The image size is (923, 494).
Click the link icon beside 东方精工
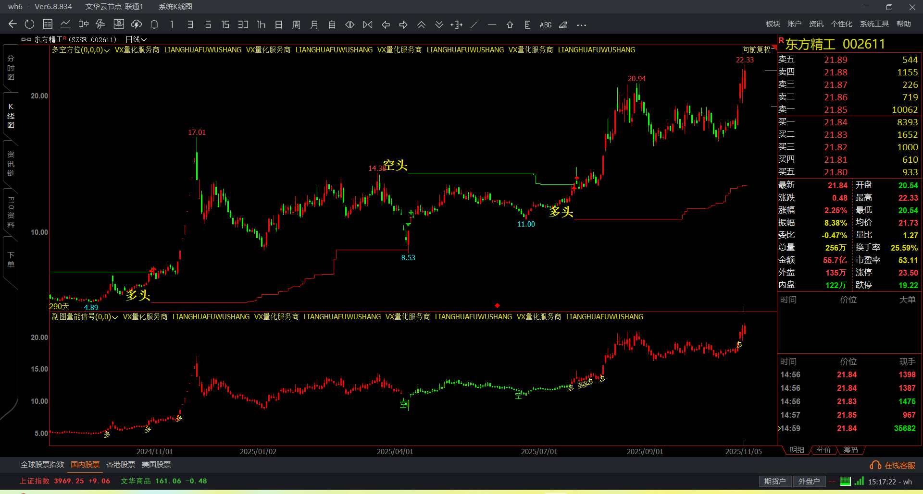click(x=26, y=39)
